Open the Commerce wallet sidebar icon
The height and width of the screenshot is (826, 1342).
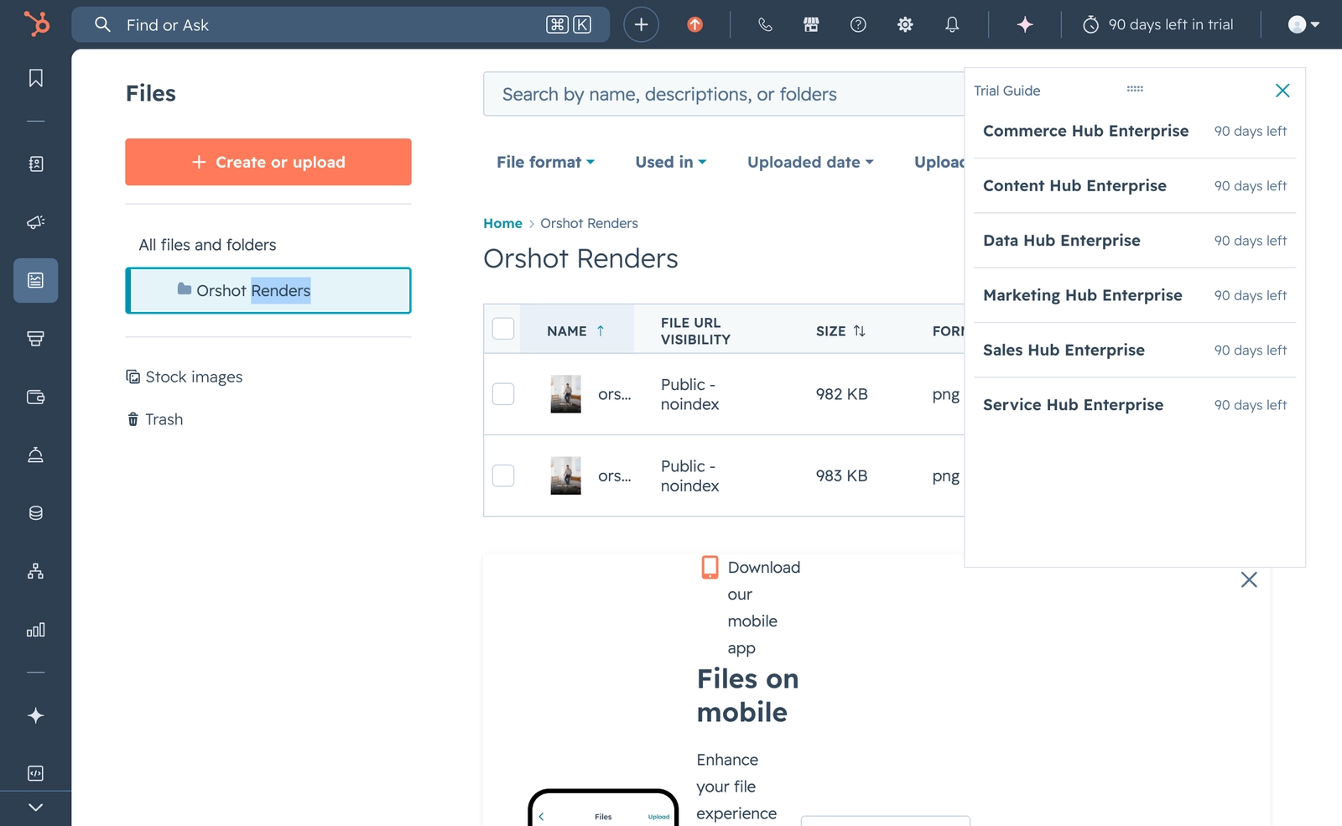[x=35, y=397]
